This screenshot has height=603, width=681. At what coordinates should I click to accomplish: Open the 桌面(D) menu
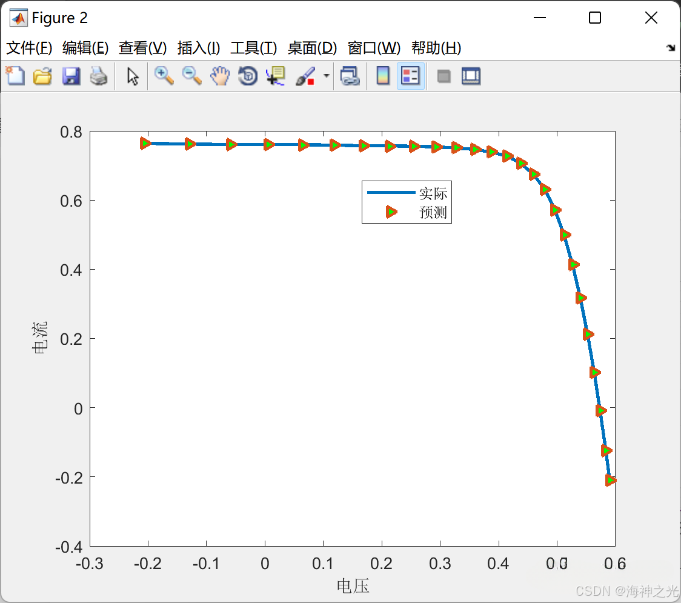[312, 48]
